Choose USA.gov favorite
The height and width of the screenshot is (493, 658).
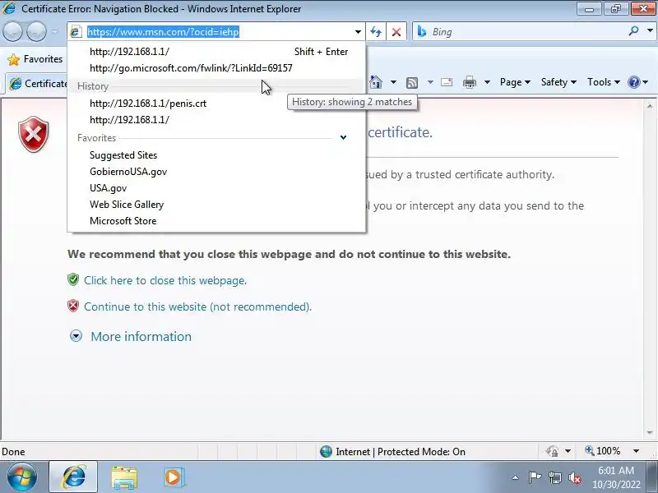coord(216,188)
